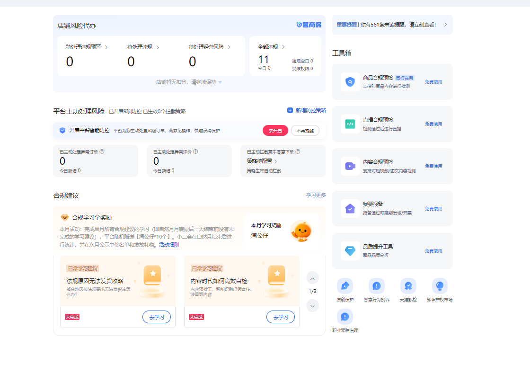This screenshot has height=382, width=530.
Task: Go to next learning suggestion page
Action: click(312, 306)
